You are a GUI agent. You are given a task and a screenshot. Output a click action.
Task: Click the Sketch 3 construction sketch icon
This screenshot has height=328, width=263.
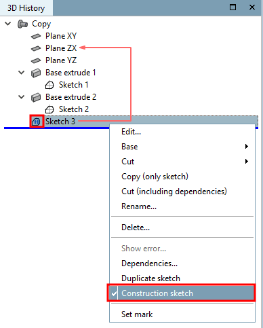(x=37, y=122)
